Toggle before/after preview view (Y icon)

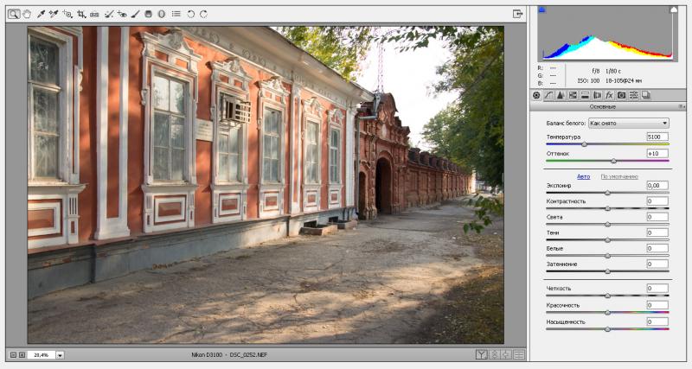[482, 354]
